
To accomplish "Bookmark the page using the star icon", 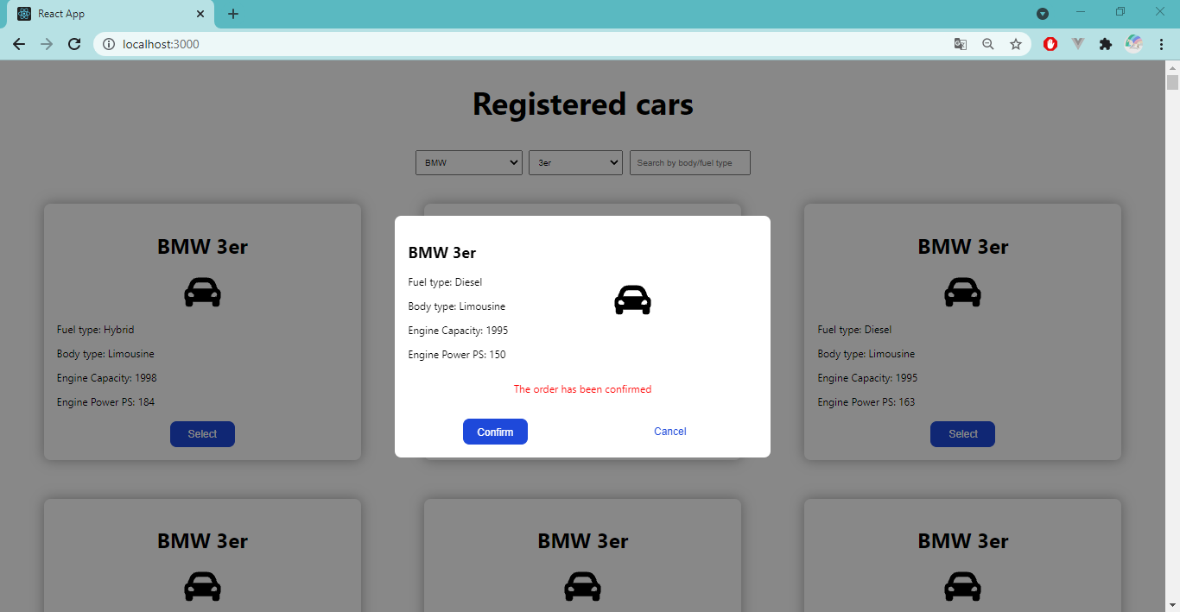I will 1015,43.
